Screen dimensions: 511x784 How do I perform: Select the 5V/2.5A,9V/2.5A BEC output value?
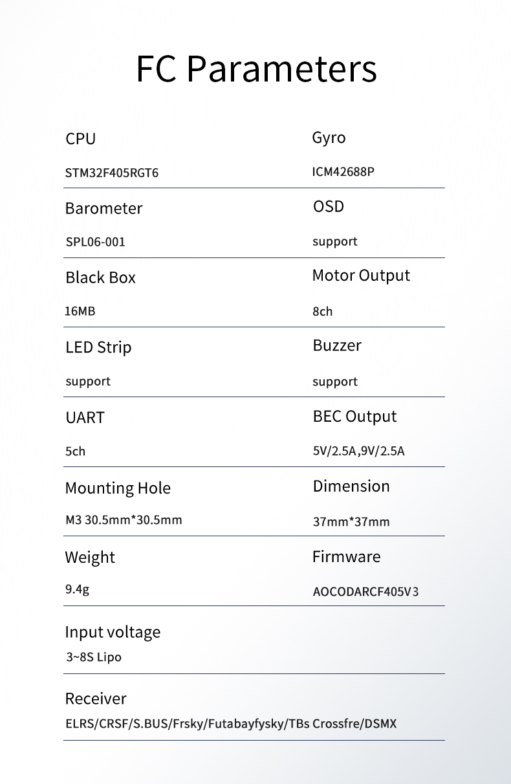point(358,452)
